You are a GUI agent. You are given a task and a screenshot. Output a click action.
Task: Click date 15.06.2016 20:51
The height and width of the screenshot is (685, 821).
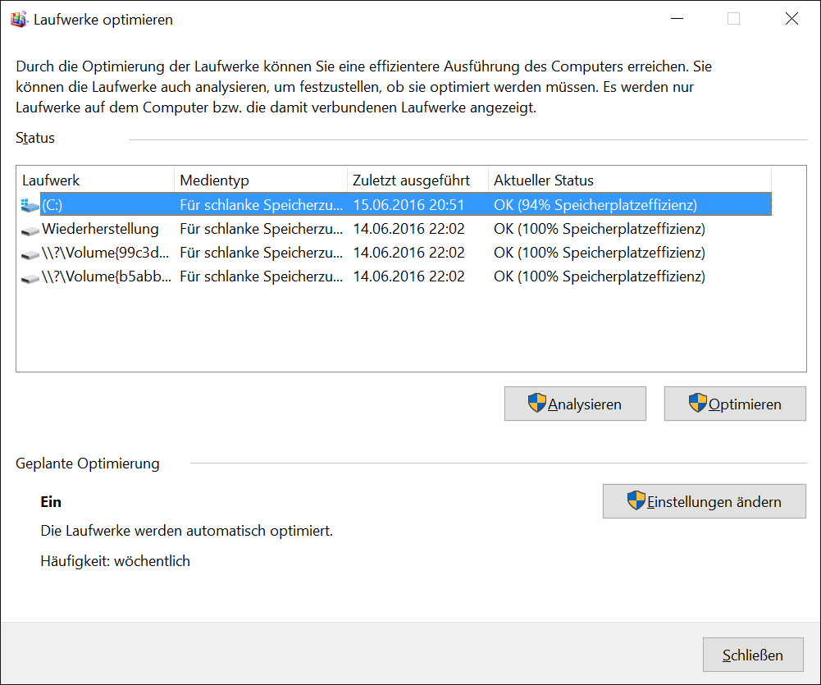(x=408, y=205)
